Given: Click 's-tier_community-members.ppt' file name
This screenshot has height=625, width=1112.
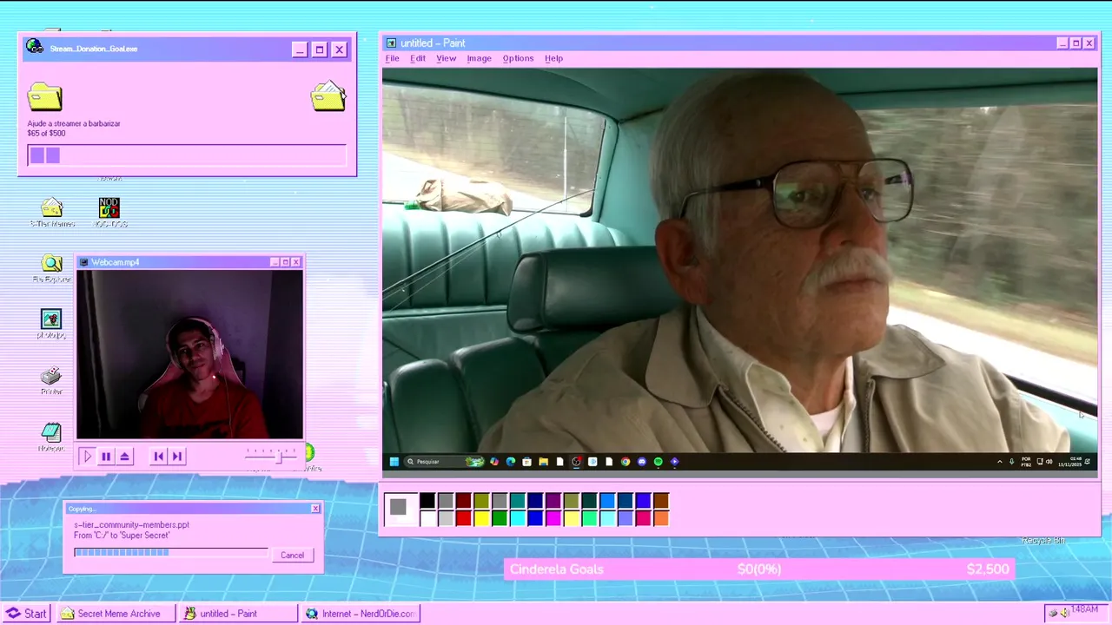Looking at the screenshot, I should 131,524.
